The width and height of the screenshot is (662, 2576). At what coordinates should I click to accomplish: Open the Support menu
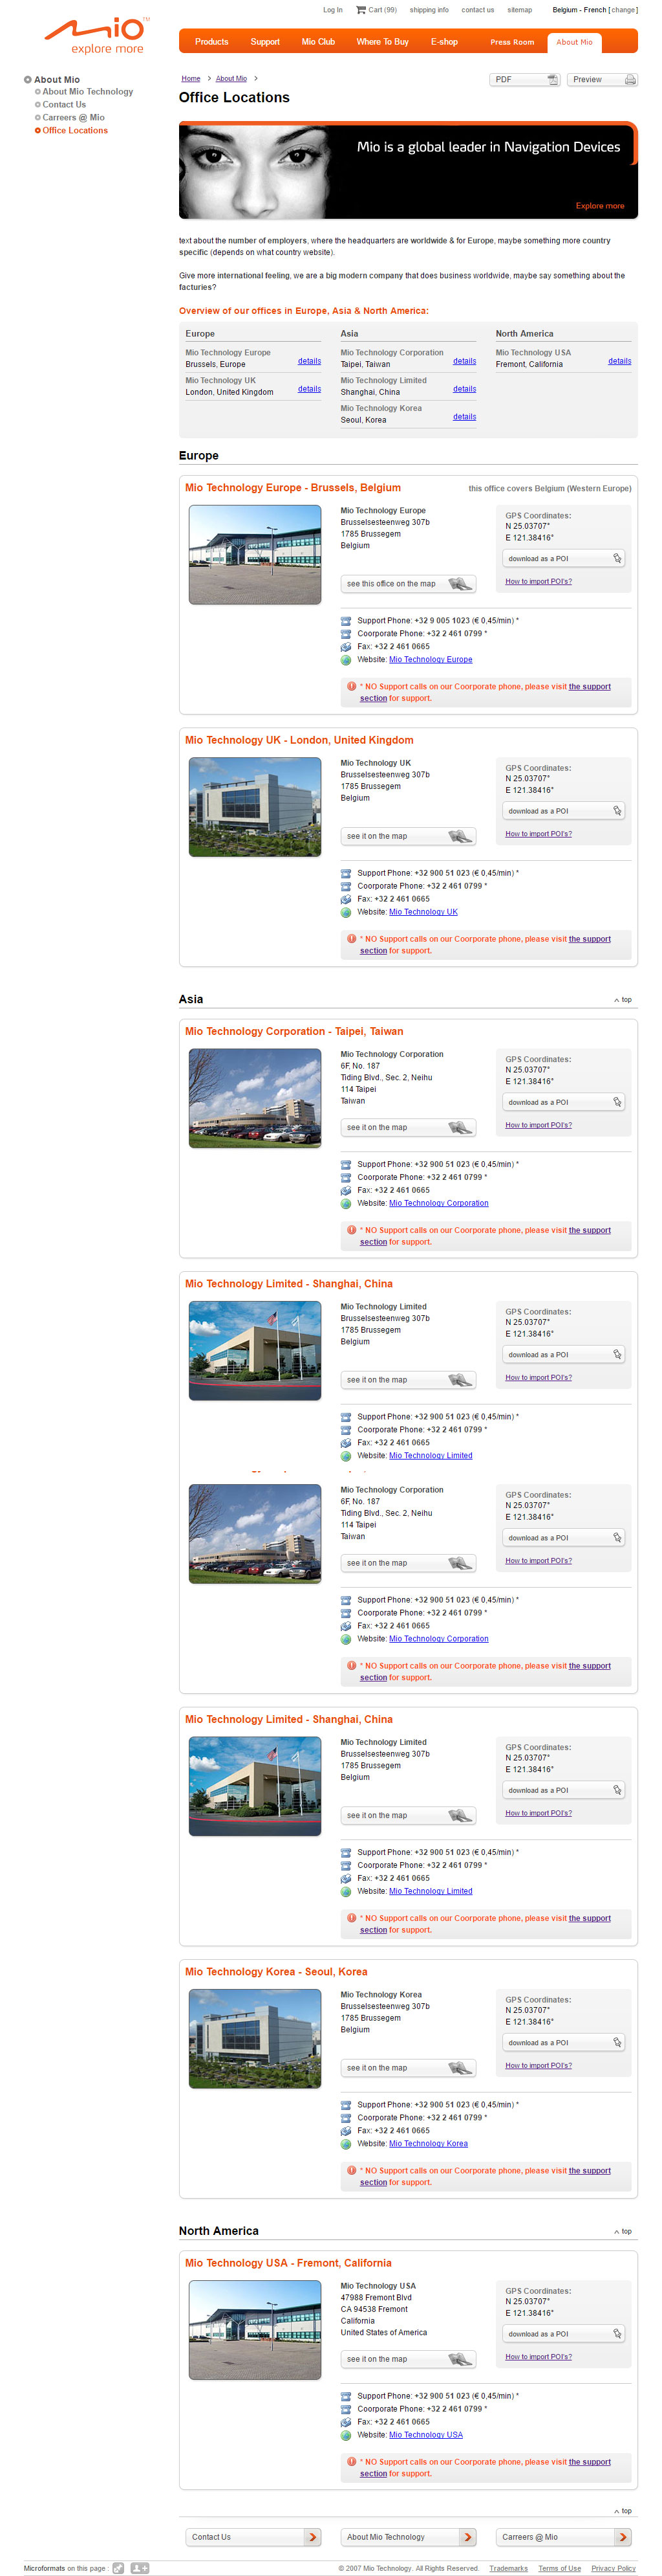[x=264, y=42]
